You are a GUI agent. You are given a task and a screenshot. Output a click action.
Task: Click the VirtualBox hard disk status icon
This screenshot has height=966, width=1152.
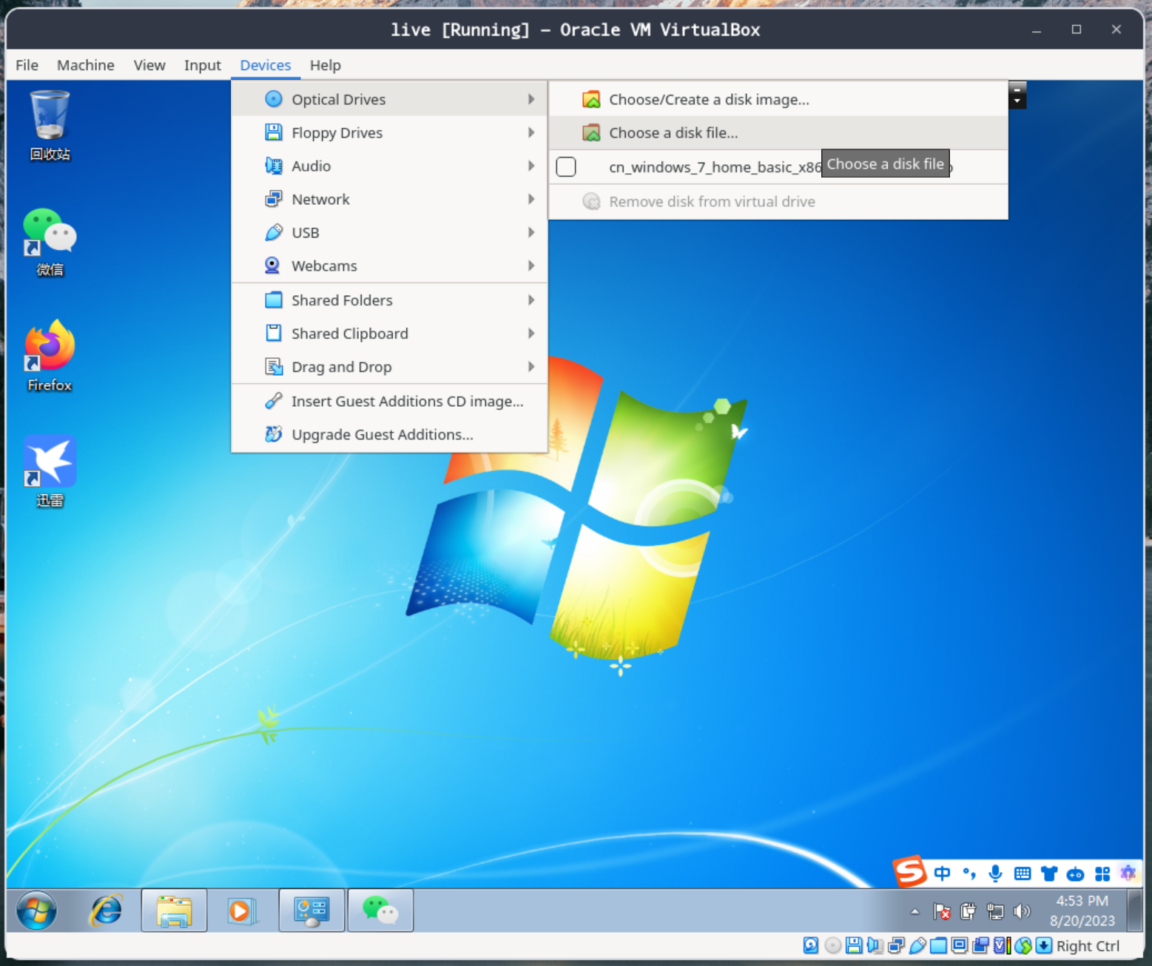[x=811, y=945]
